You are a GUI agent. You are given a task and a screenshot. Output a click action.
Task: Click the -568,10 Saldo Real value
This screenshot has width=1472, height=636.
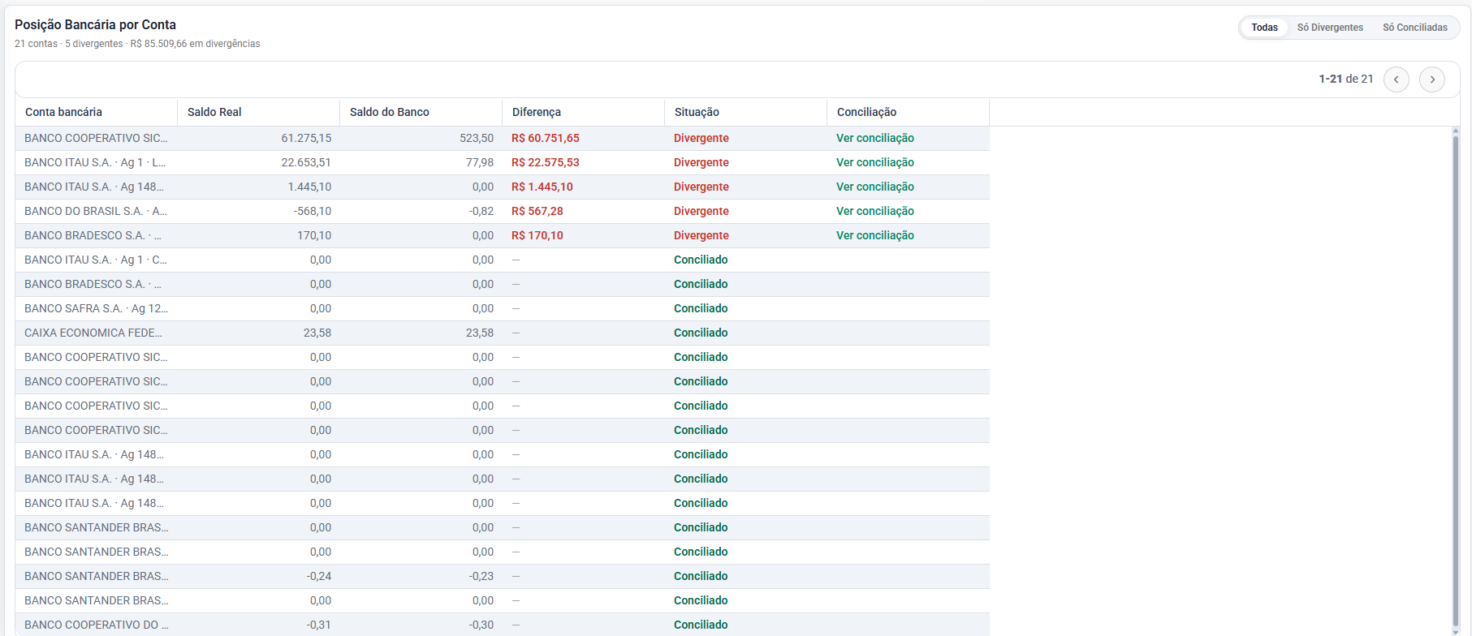(313, 211)
